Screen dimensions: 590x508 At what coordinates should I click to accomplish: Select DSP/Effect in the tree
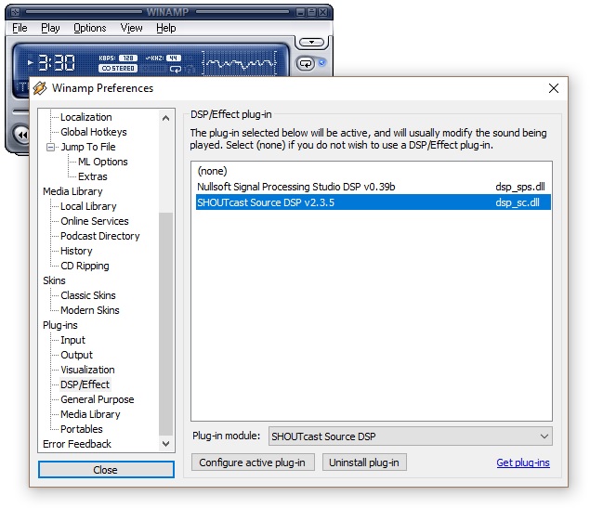click(x=85, y=384)
